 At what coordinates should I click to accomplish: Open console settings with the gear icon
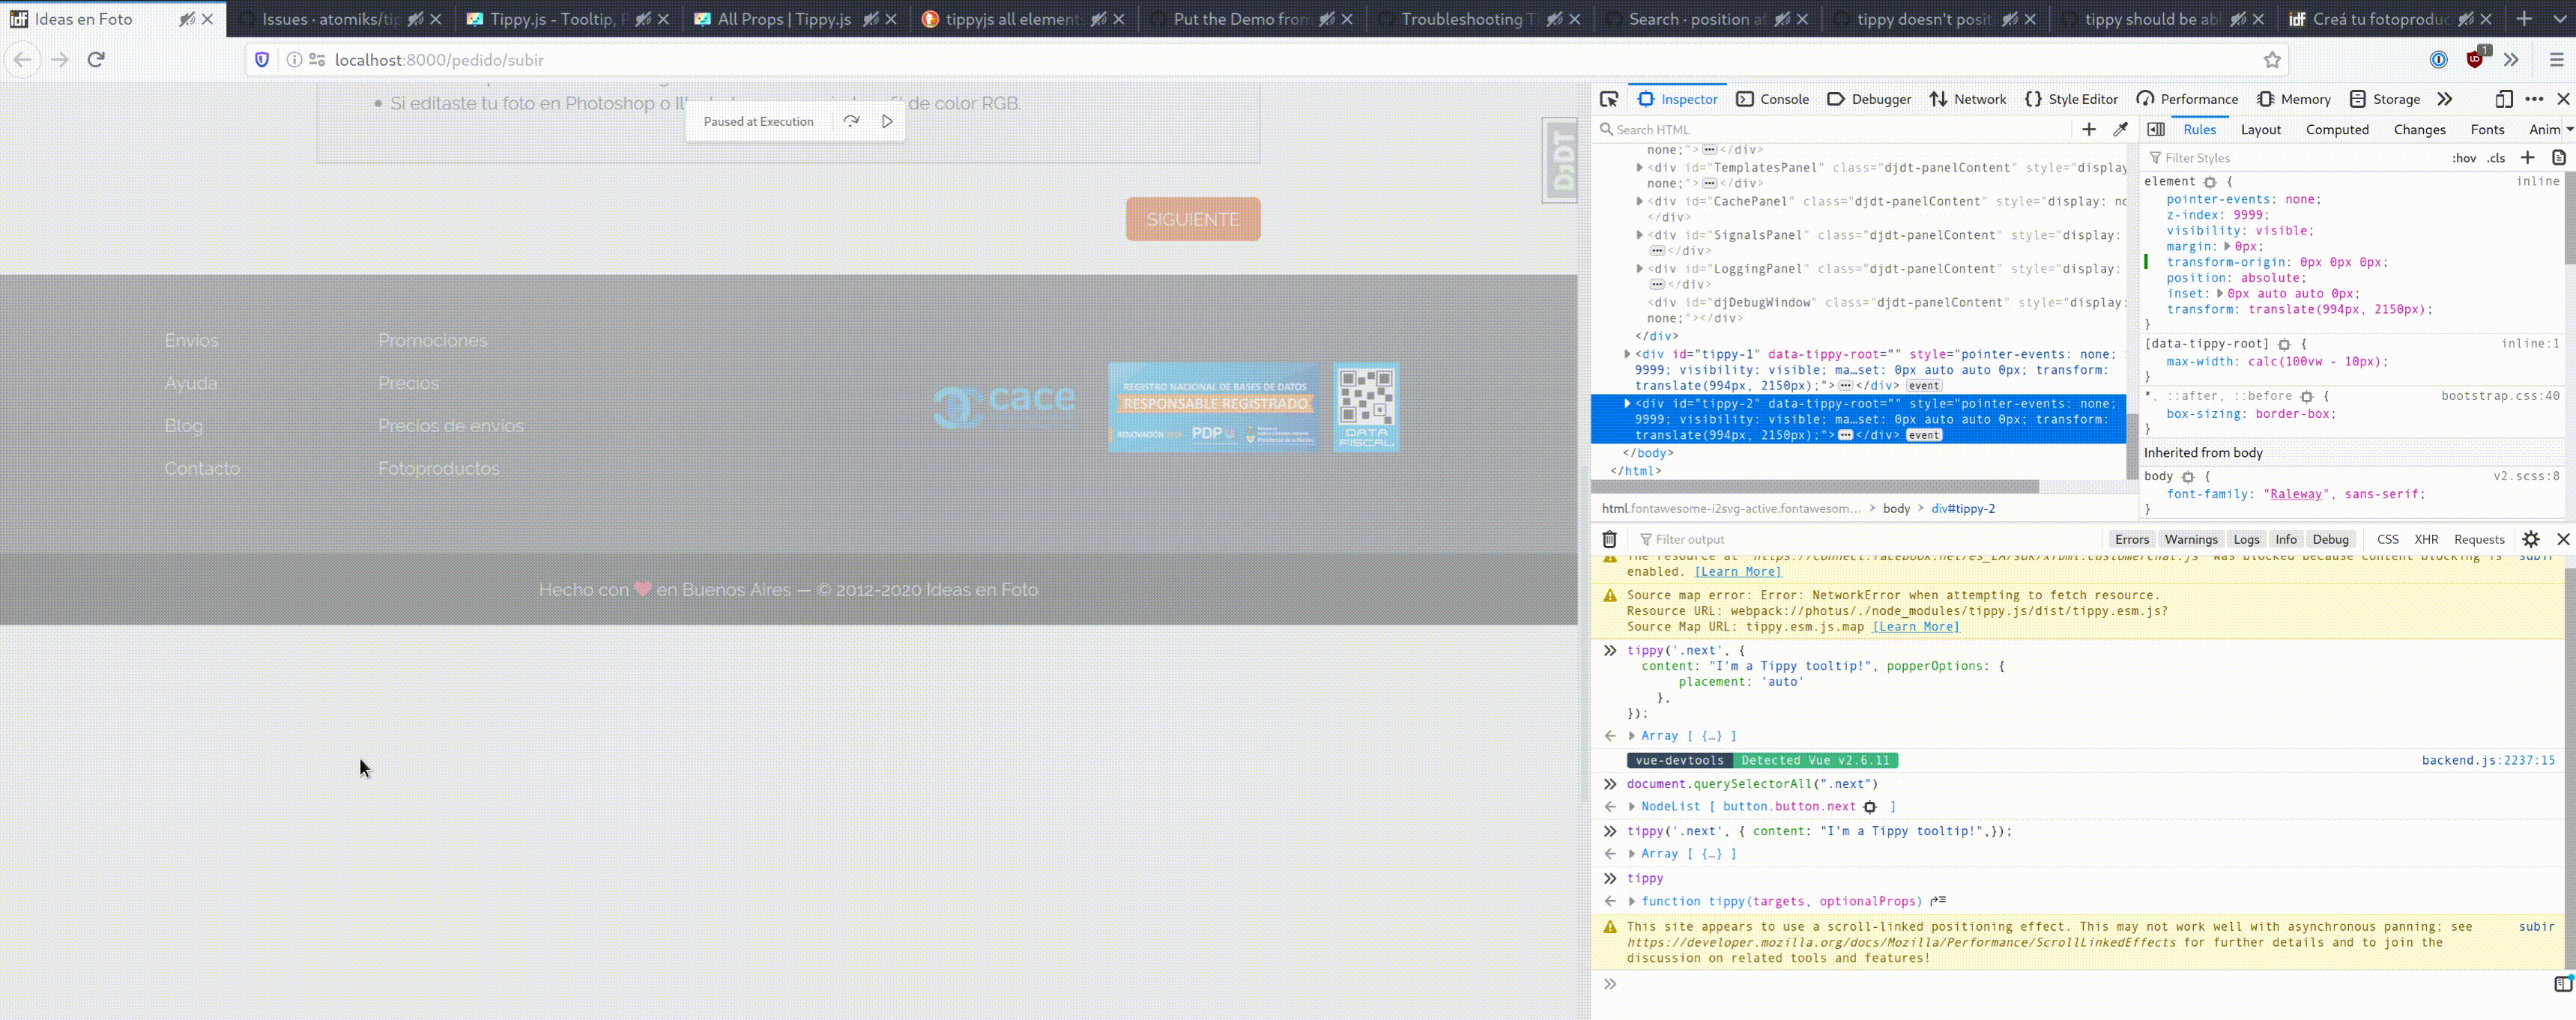click(x=2533, y=538)
